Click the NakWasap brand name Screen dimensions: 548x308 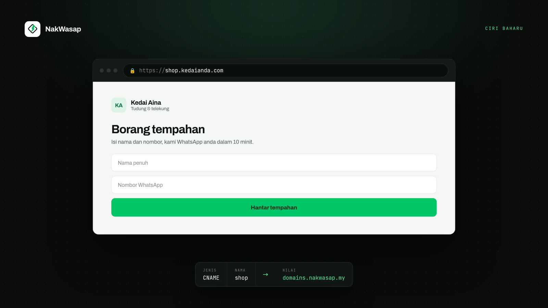point(63,29)
